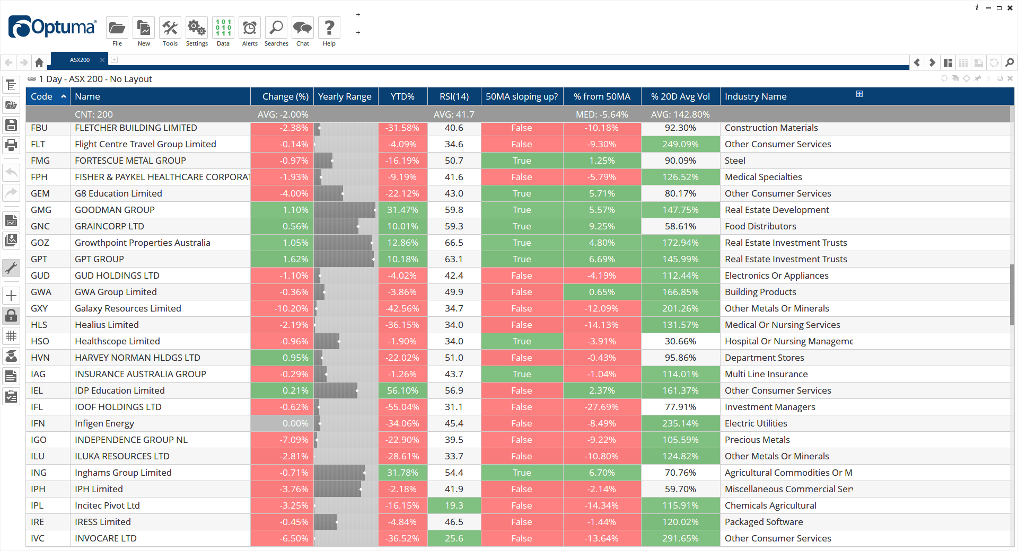Click Incitec Pivot RSI 19.3 cell
The width and height of the screenshot is (1018, 551).
coord(454,505)
